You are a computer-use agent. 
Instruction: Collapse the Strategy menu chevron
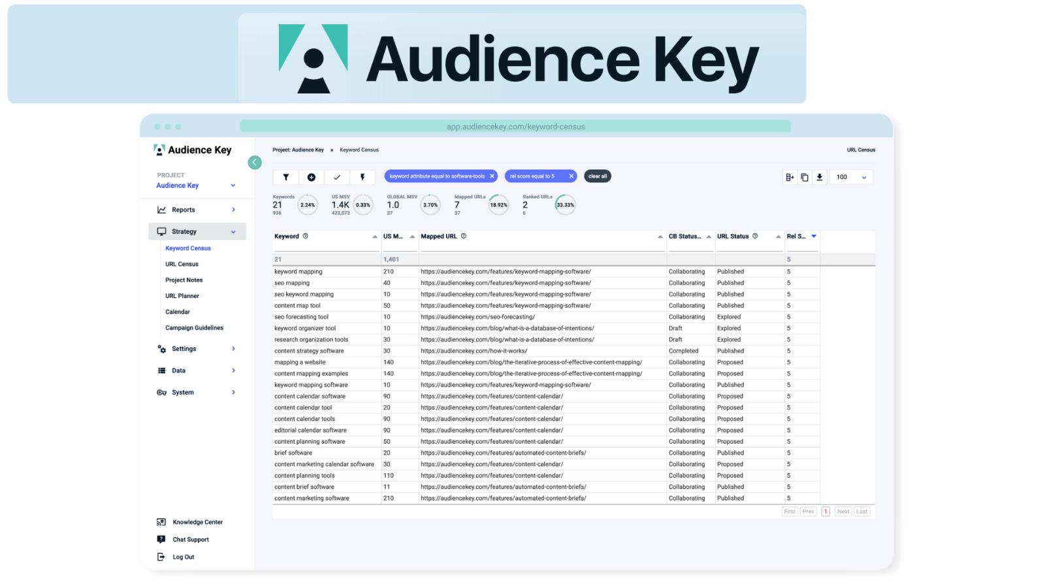pyautogui.click(x=233, y=232)
